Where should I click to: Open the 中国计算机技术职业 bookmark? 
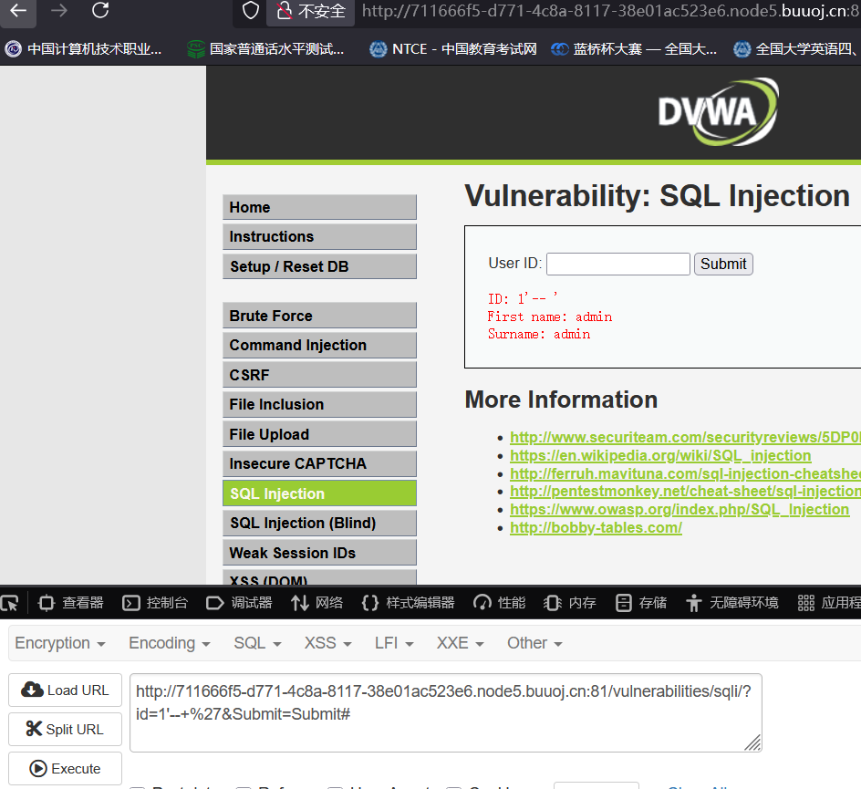tap(84, 49)
